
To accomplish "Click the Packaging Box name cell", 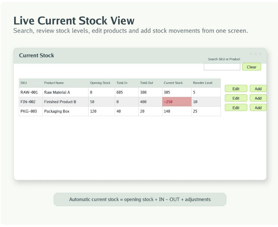I will [x=65, y=111].
